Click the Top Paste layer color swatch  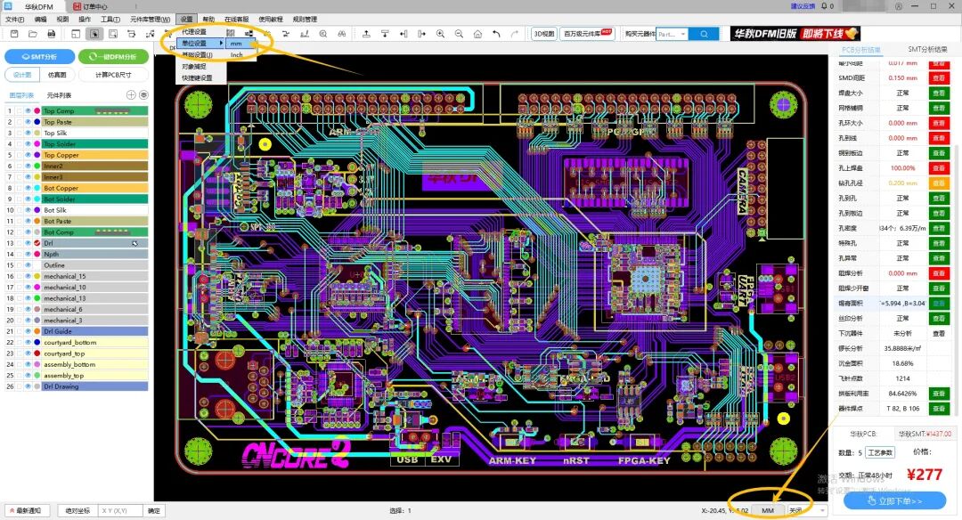point(37,122)
